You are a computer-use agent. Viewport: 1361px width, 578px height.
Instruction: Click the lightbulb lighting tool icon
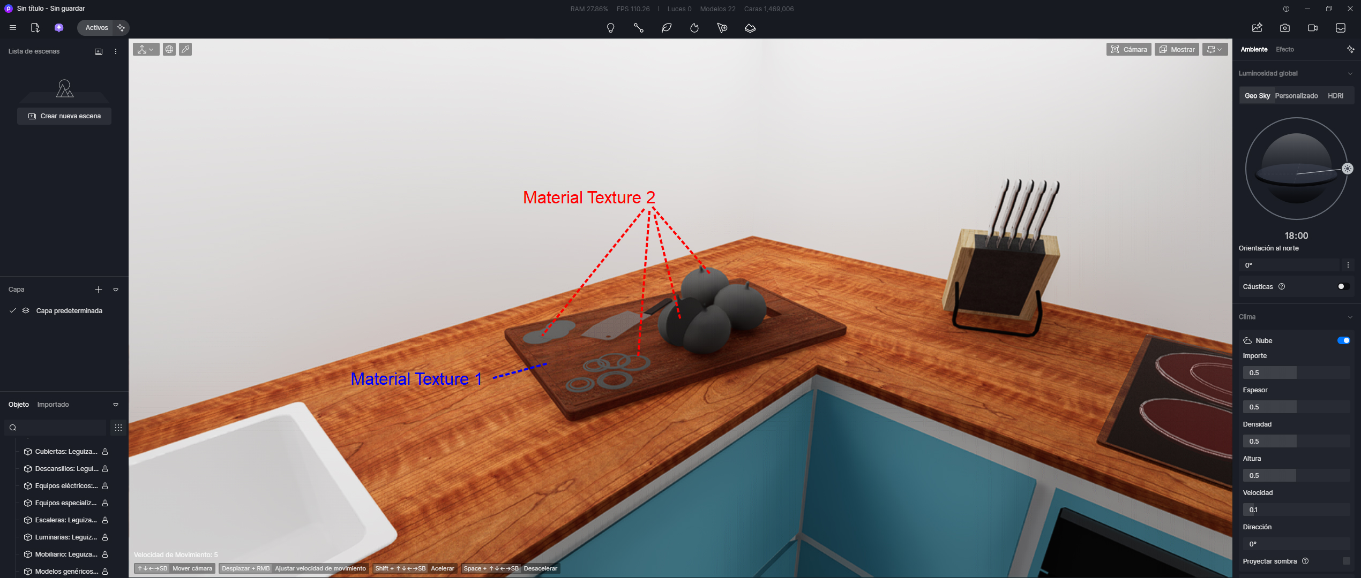coord(610,28)
